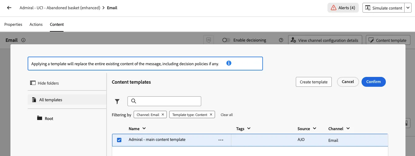
Task: Click the Root folder icon
Action: pyautogui.click(x=39, y=118)
